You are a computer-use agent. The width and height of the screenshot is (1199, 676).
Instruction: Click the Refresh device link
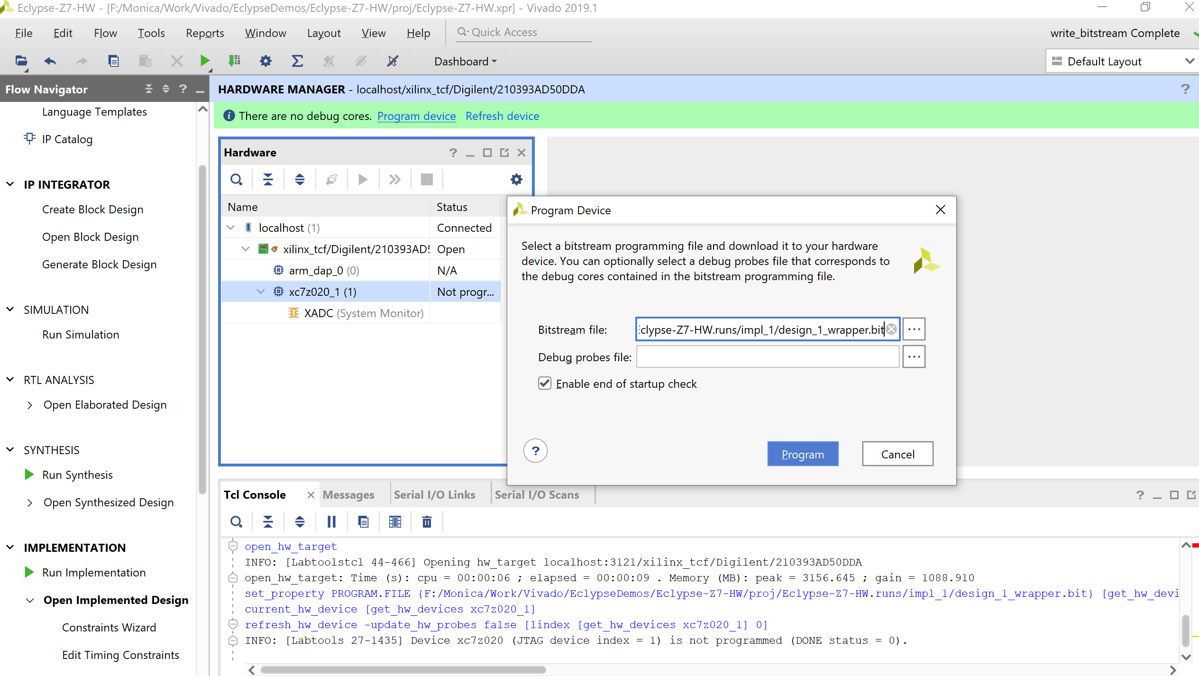pyautogui.click(x=502, y=116)
